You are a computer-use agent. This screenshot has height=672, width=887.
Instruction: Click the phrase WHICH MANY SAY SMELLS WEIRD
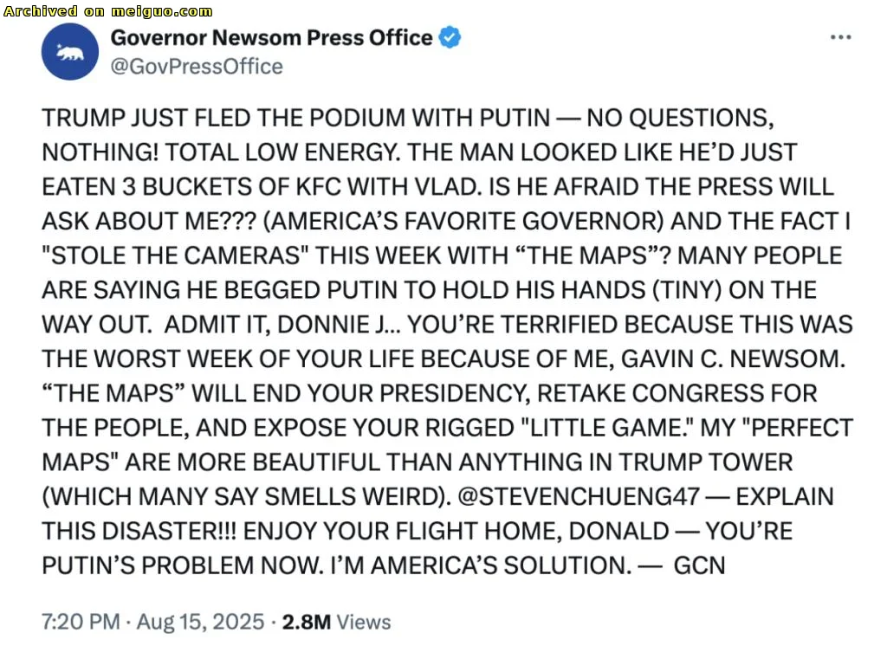[247, 497]
